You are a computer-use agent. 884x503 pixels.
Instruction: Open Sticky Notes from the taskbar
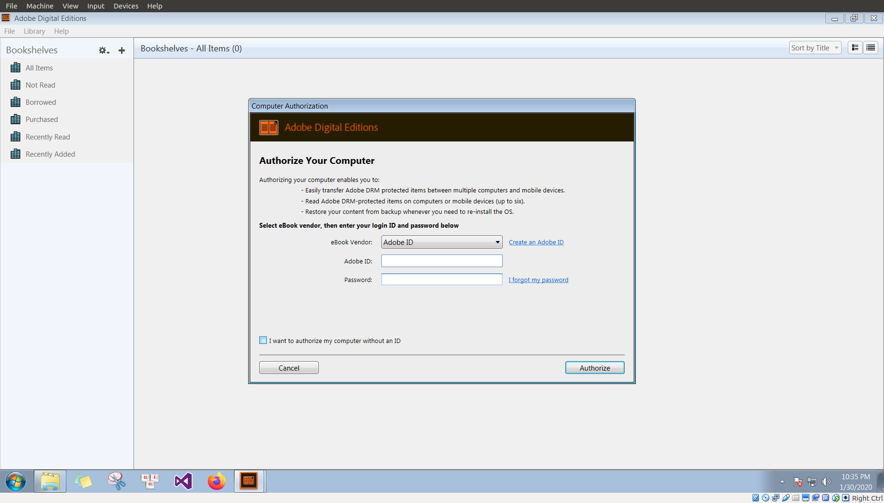(83, 481)
